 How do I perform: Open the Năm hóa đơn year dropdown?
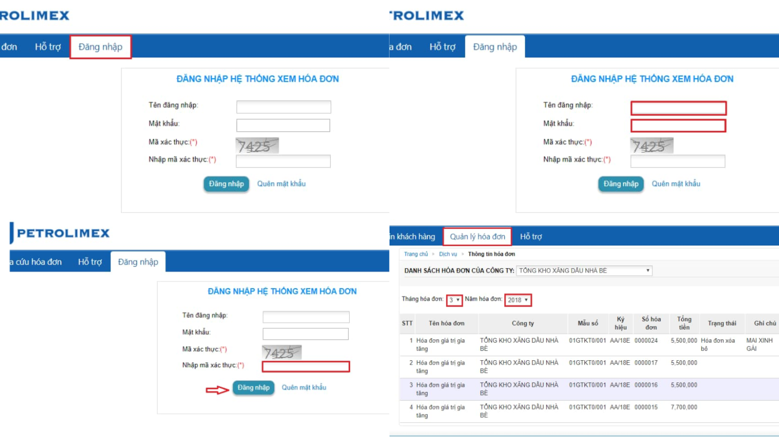click(x=518, y=300)
